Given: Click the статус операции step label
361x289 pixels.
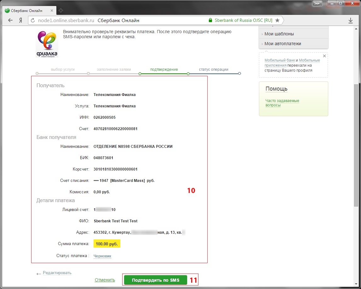Looking at the screenshot, I should click(214, 69).
